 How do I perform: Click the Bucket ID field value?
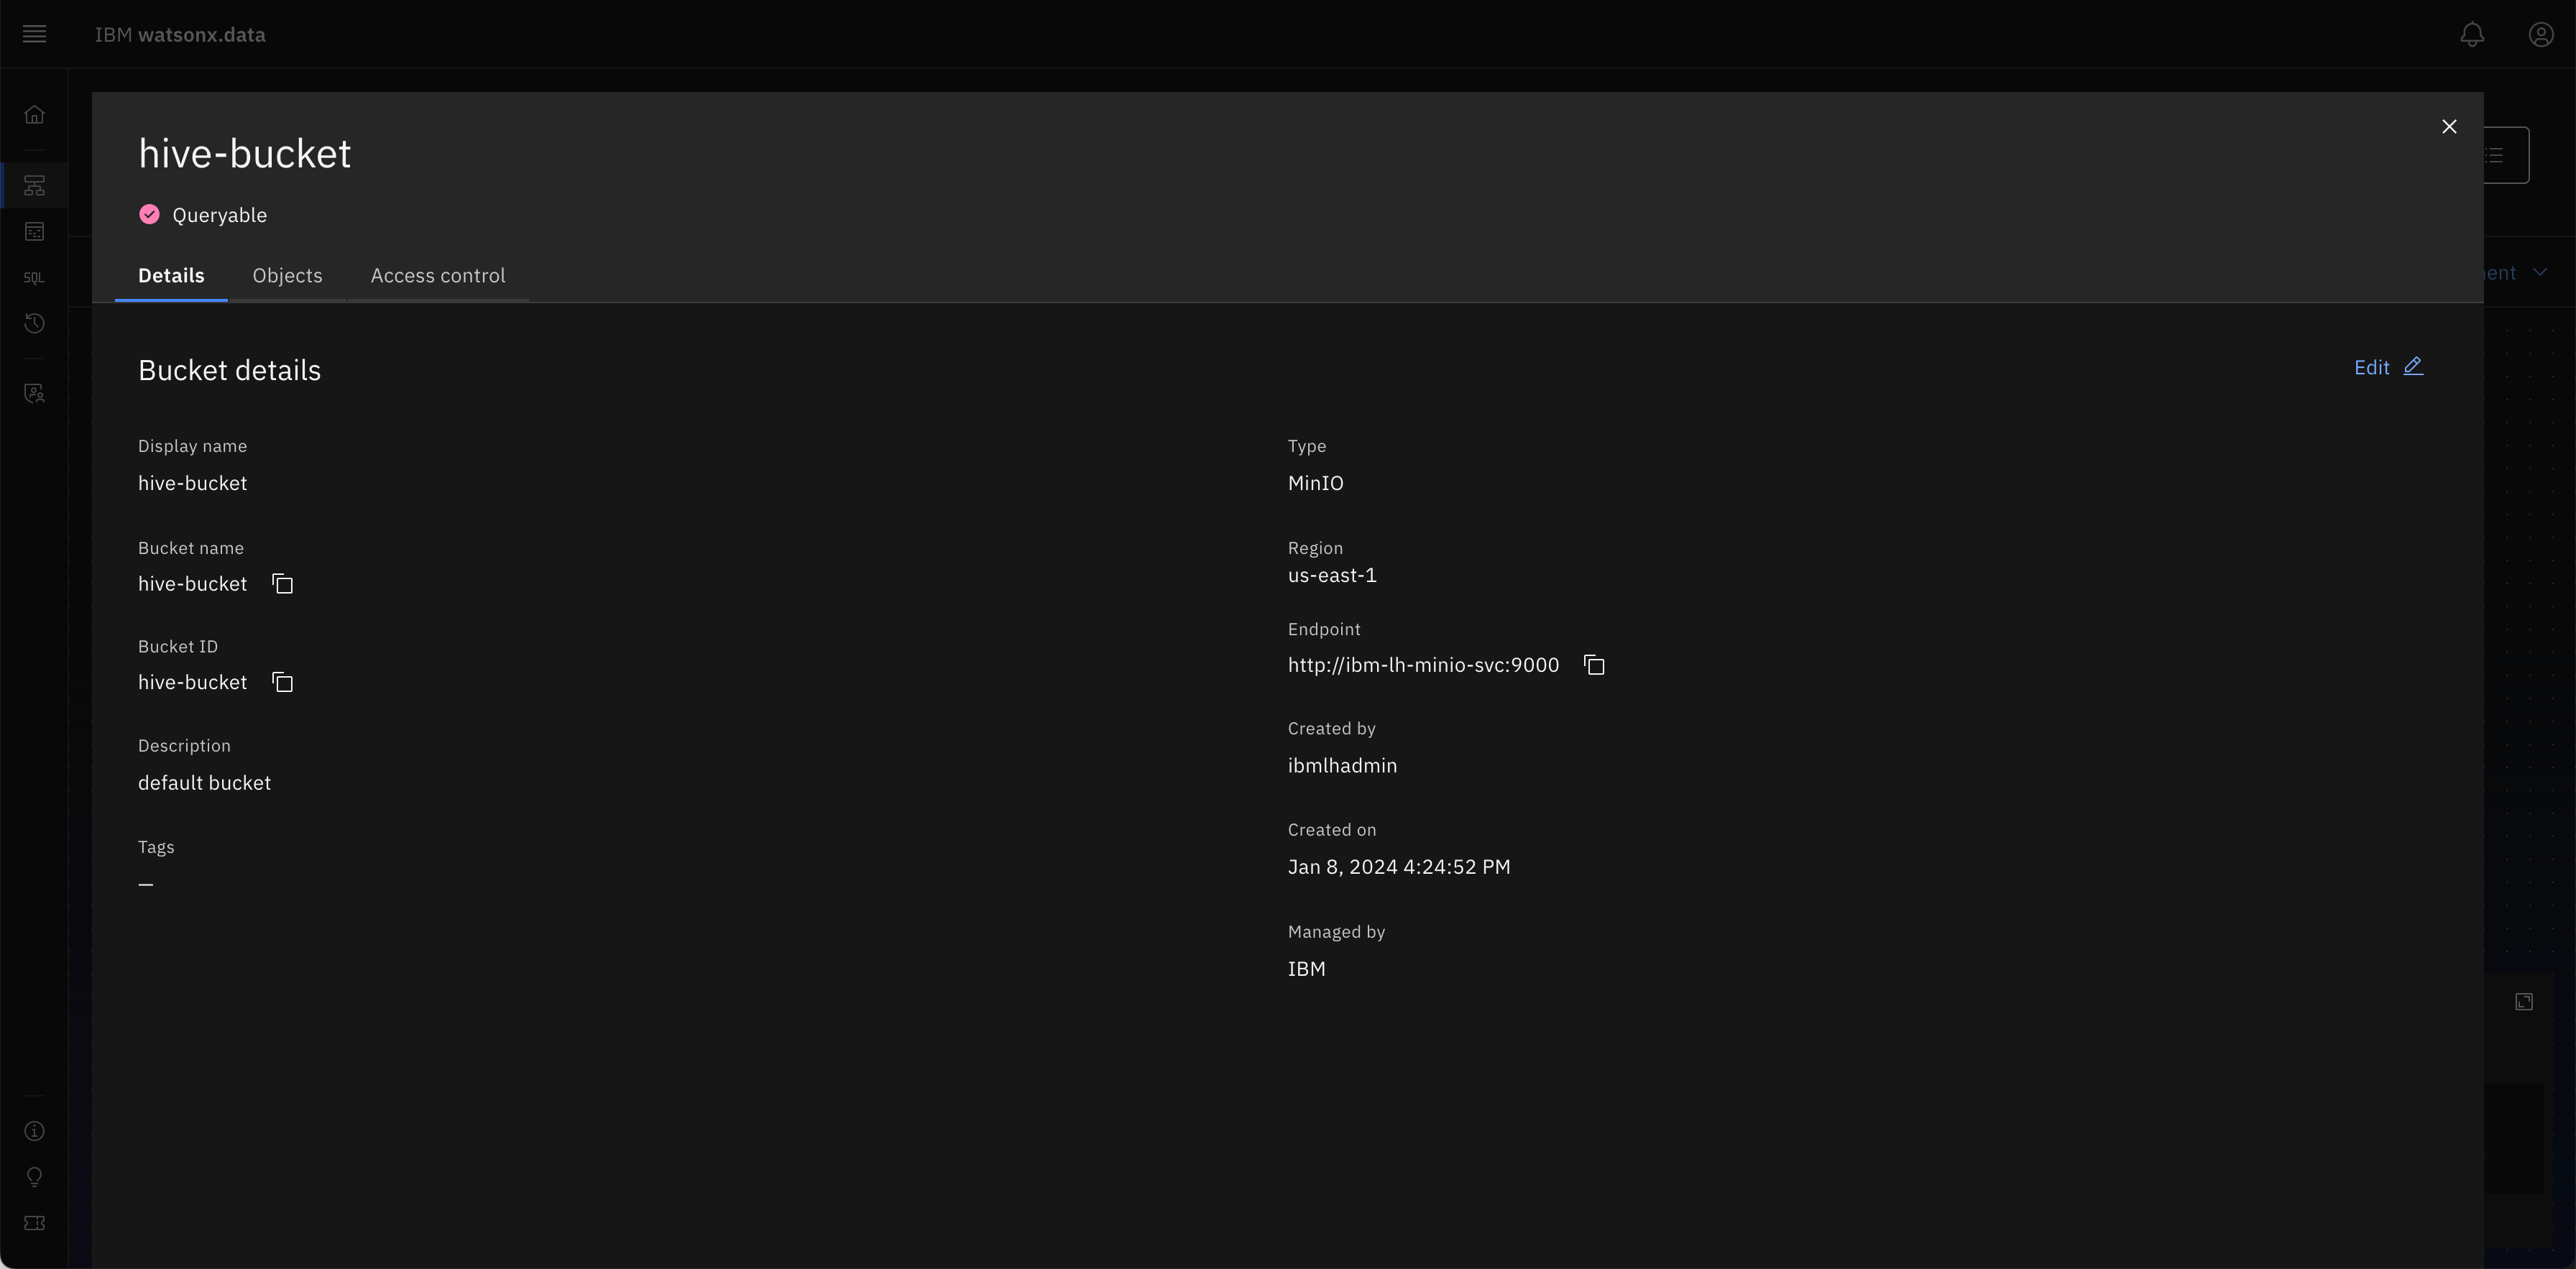tap(192, 682)
